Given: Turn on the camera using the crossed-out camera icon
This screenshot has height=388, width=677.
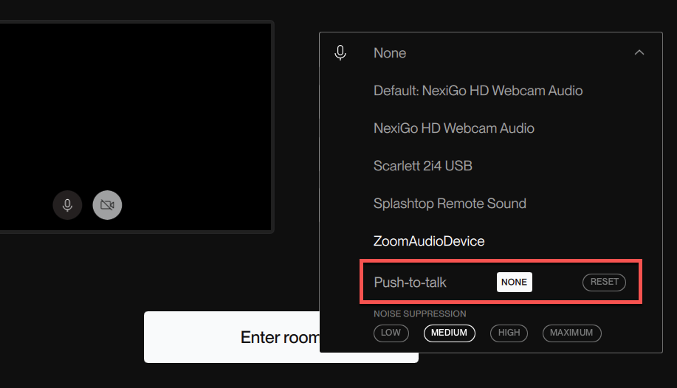Looking at the screenshot, I should [107, 205].
